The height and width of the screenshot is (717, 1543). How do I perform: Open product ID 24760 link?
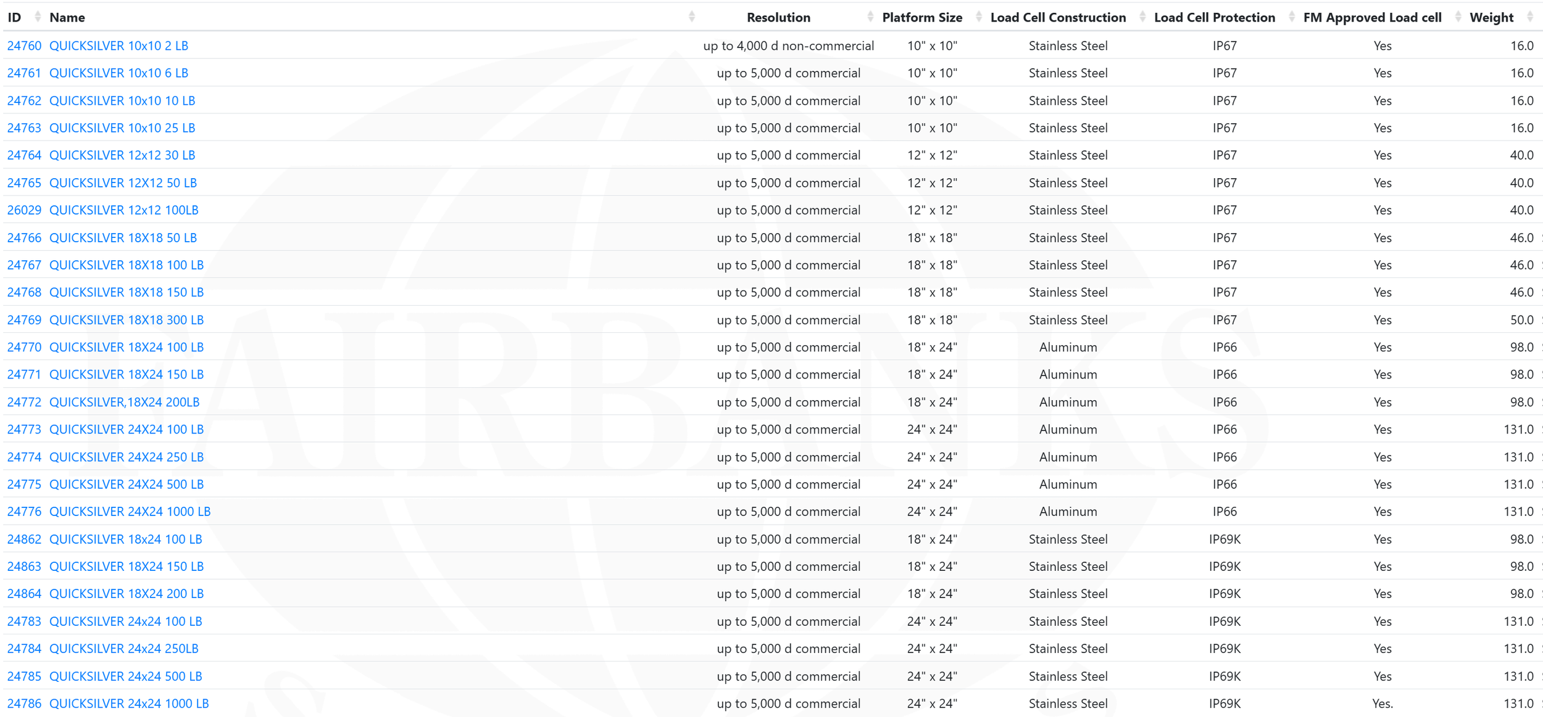coord(24,46)
